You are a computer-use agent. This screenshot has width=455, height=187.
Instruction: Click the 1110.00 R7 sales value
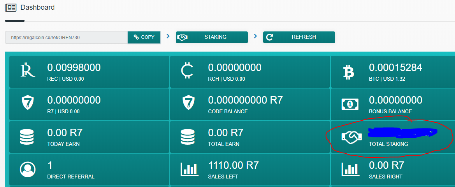click(233, 165)
